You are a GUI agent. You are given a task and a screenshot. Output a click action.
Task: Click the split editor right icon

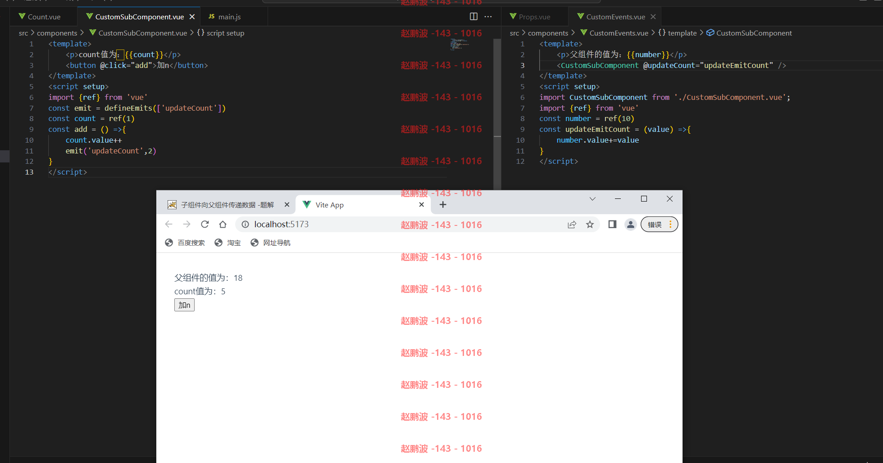(473, 17)
